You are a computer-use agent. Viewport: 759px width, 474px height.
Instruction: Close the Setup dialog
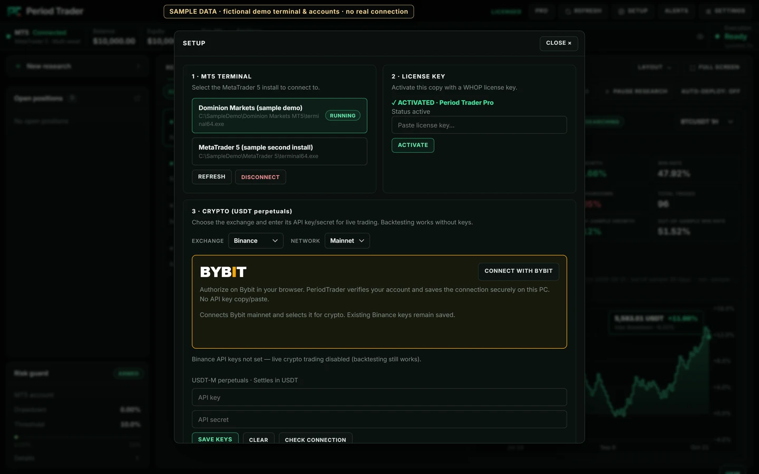559,43
